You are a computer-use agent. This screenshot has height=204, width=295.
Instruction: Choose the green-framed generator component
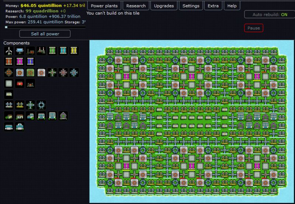(30, 73)
